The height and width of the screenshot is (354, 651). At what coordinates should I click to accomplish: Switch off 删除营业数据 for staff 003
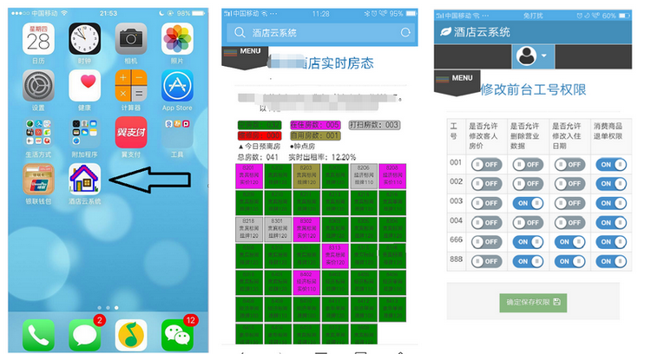click(528, 203)
